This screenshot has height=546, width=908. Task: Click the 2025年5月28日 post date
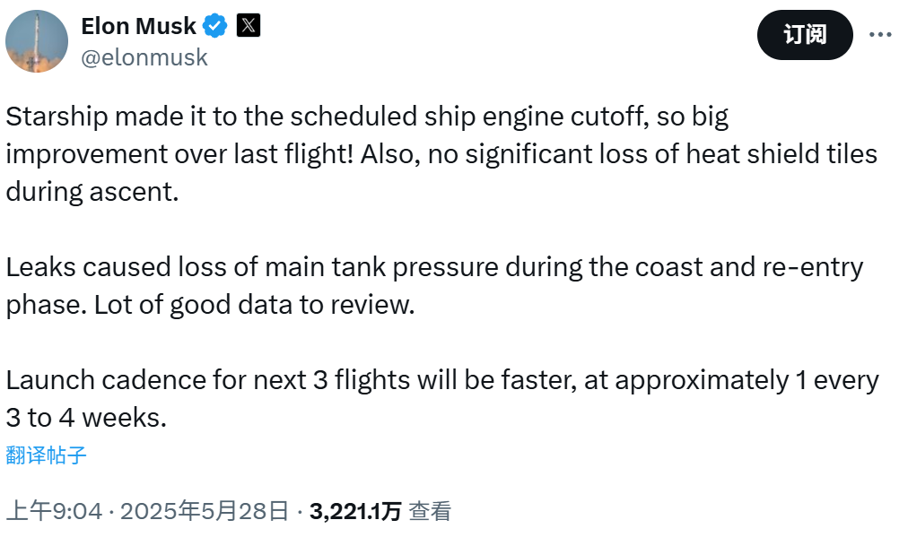205,512
